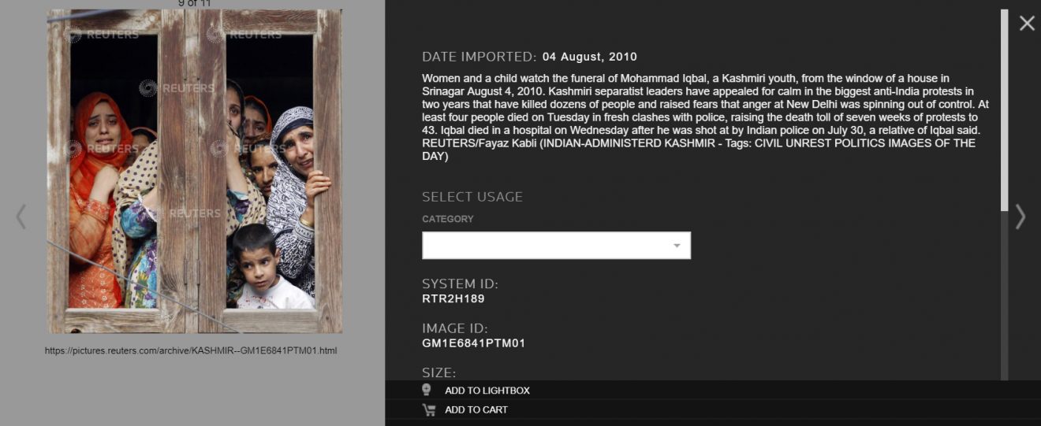Go to the next image arrow

coord(1020,217)
